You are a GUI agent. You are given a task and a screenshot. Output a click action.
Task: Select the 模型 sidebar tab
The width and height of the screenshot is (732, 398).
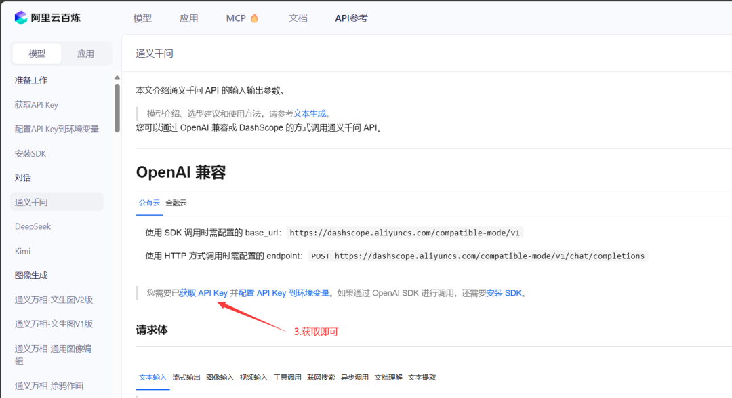tap(37, 54)
